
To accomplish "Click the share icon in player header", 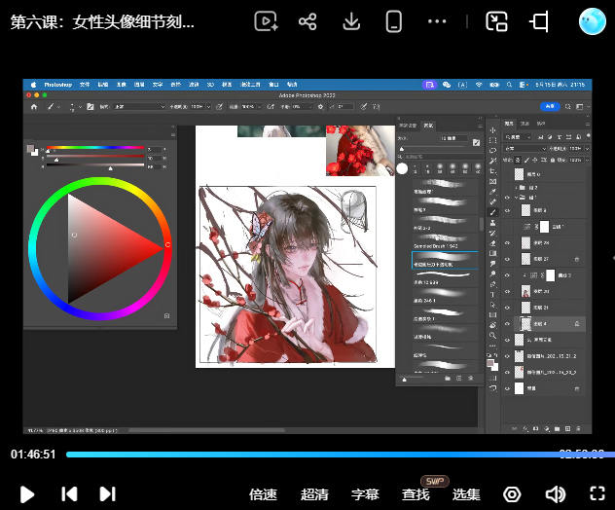I will [x=307, y=21].
